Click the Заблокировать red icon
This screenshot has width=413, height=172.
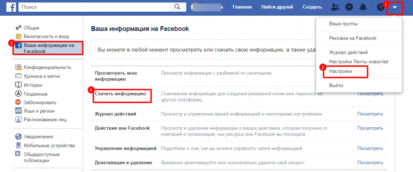[x=18, y=103]
